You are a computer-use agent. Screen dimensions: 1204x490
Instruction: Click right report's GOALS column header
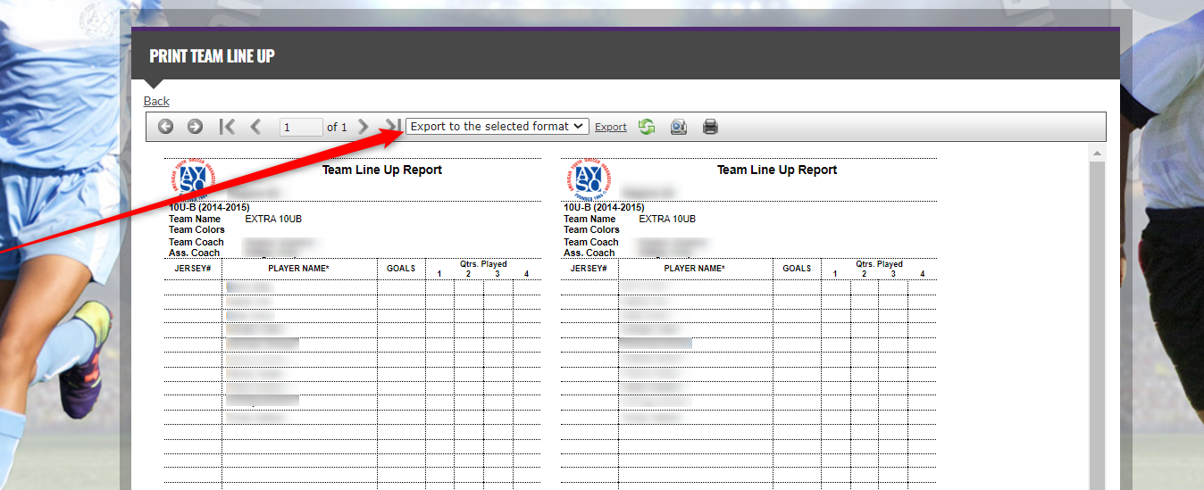[x=797, y=269]
